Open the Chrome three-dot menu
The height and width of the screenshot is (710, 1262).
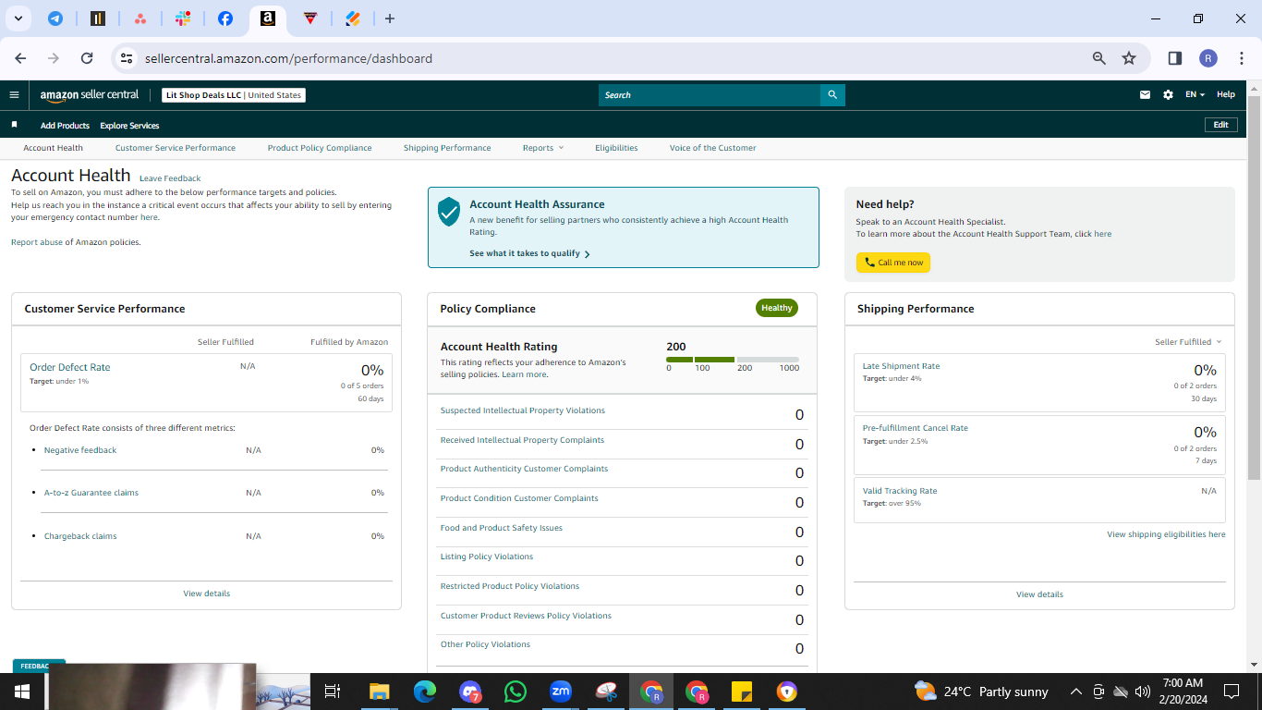click(x=1242, y=58)
